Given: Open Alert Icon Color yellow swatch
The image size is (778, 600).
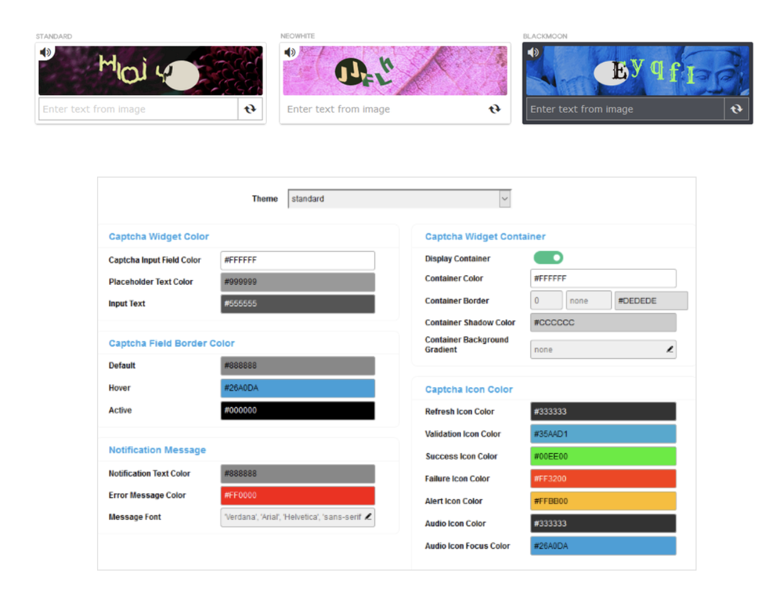Looking at the screenshot, I should click(603, 501).
